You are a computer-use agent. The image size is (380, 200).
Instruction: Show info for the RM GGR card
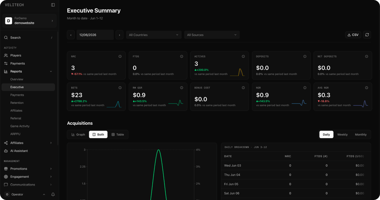pos(181,88)
